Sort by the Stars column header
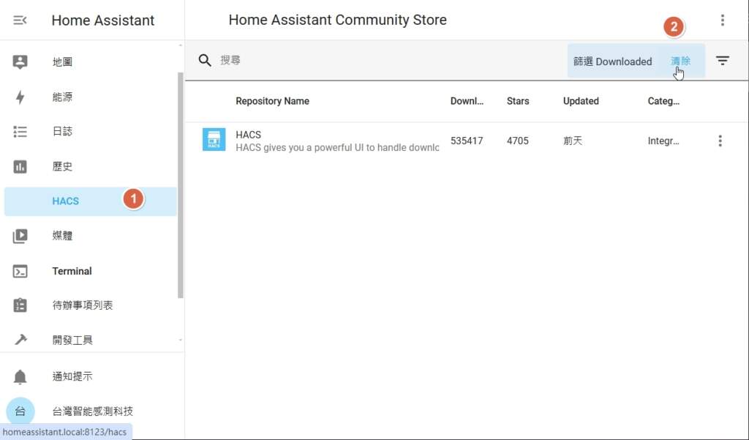Image resolution: width=749 pixels, height=440 pixels. pyautogui.click(x=518, y=101)
